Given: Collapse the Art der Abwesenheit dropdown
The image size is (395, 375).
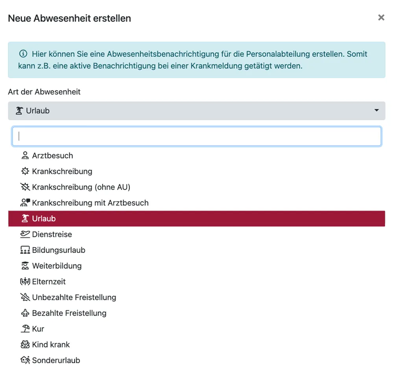Looking at the screenshot, I should coord(196,111).
